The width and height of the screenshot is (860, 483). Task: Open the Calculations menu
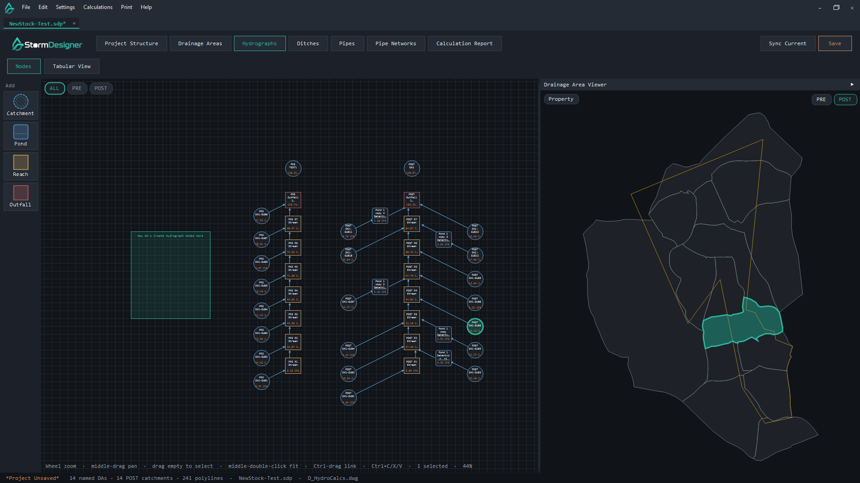pyautogui.click(x=98, y=7)
